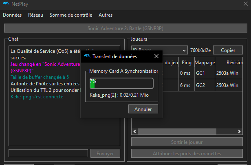The image size is (251, 165).
Task: Click the Mappage column header
Action: 205,63
